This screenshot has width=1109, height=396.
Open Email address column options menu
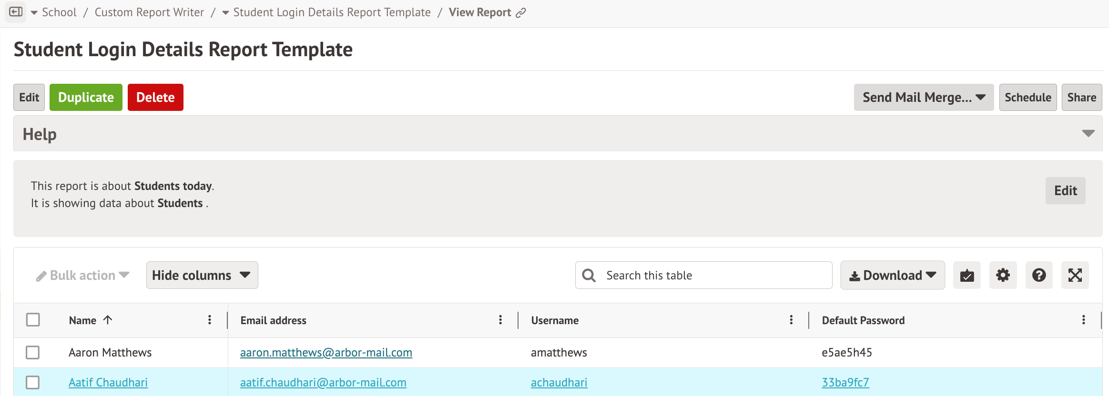click(500, 320)
